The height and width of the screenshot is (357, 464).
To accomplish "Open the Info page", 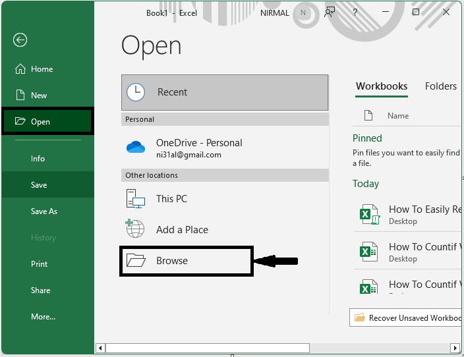I will pyautogui.click(x=47, y=159).
